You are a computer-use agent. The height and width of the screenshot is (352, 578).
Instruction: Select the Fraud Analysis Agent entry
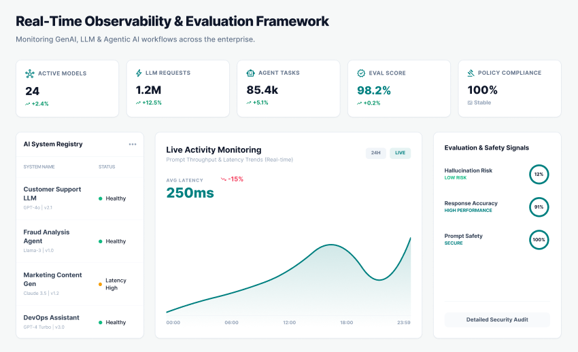[x=46, y=236]
